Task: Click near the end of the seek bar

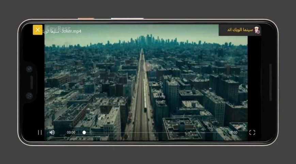Action: click(221, 133)
